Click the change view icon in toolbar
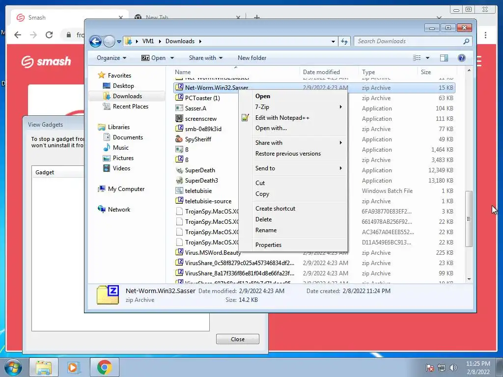The height and width of the screenshot is (377, 503). (x=417, y=58)
